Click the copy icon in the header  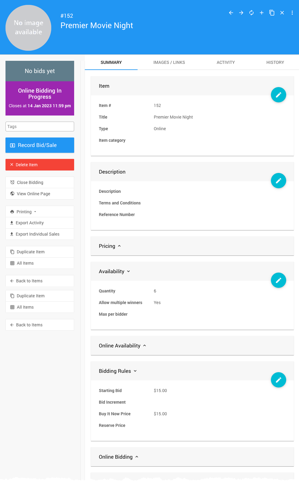click(272, 13)
